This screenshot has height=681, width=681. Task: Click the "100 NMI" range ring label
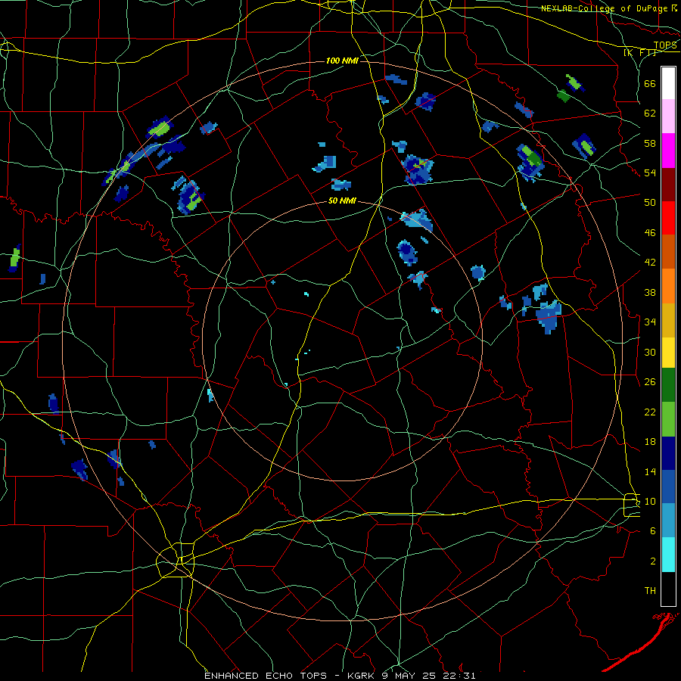pyautogui.click(x=342, y=61)
